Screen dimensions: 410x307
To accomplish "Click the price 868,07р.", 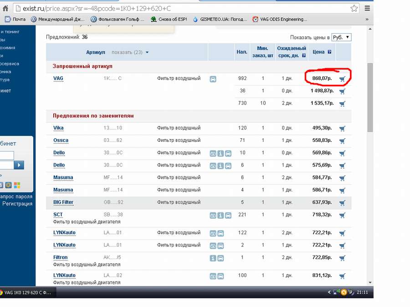I will 322,78.
